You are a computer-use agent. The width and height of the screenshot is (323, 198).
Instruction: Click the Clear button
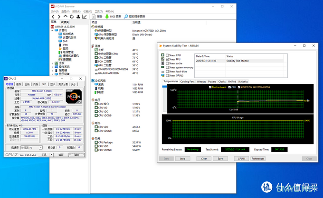coord(204,159)
